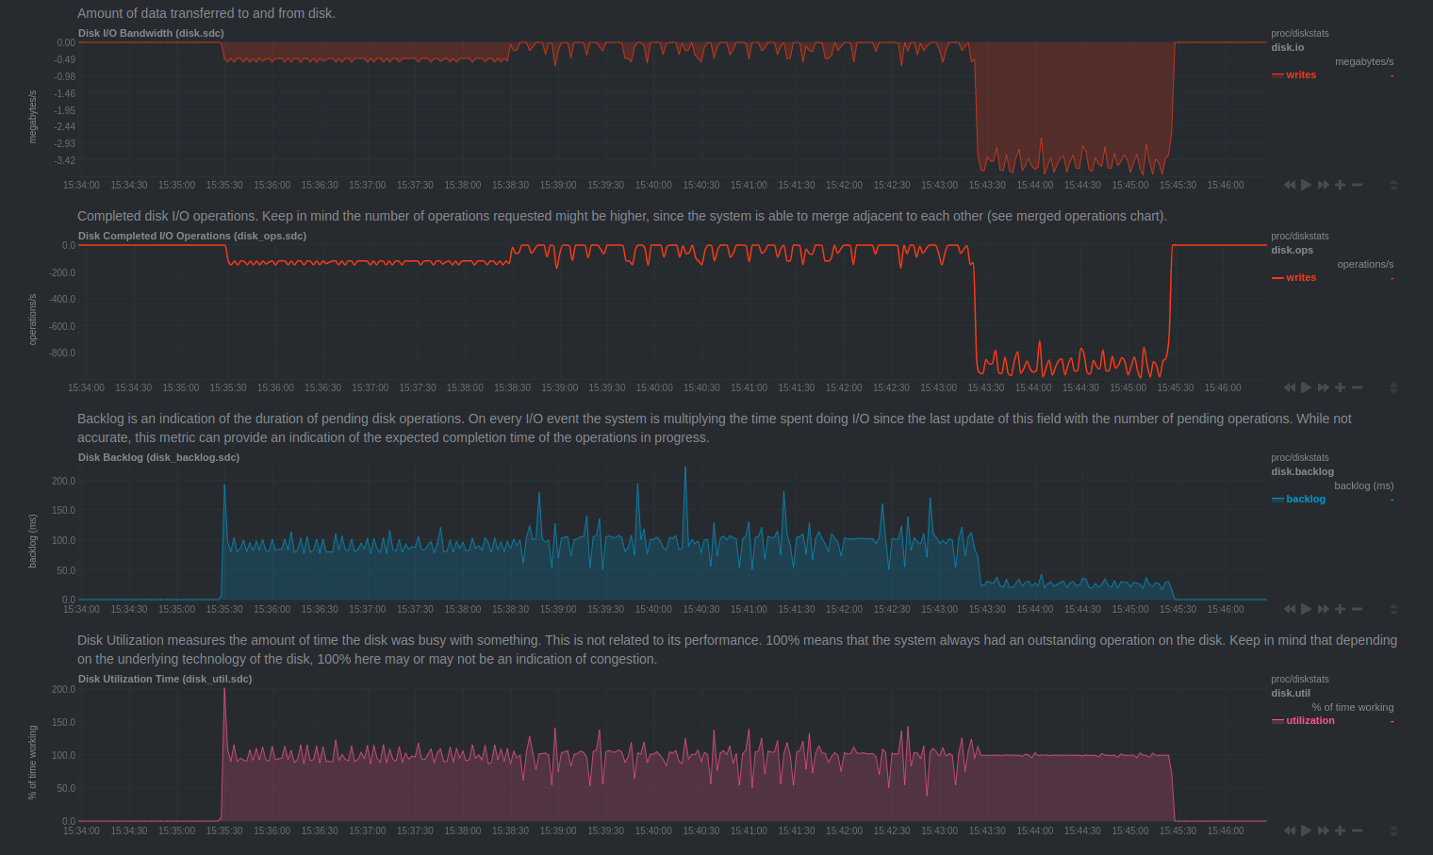The height and width of the screenshot is (855, 1433).
Task: Click the 'disk.ops' legend heading
Action: pyautogui.click(x=1292, y=250)
